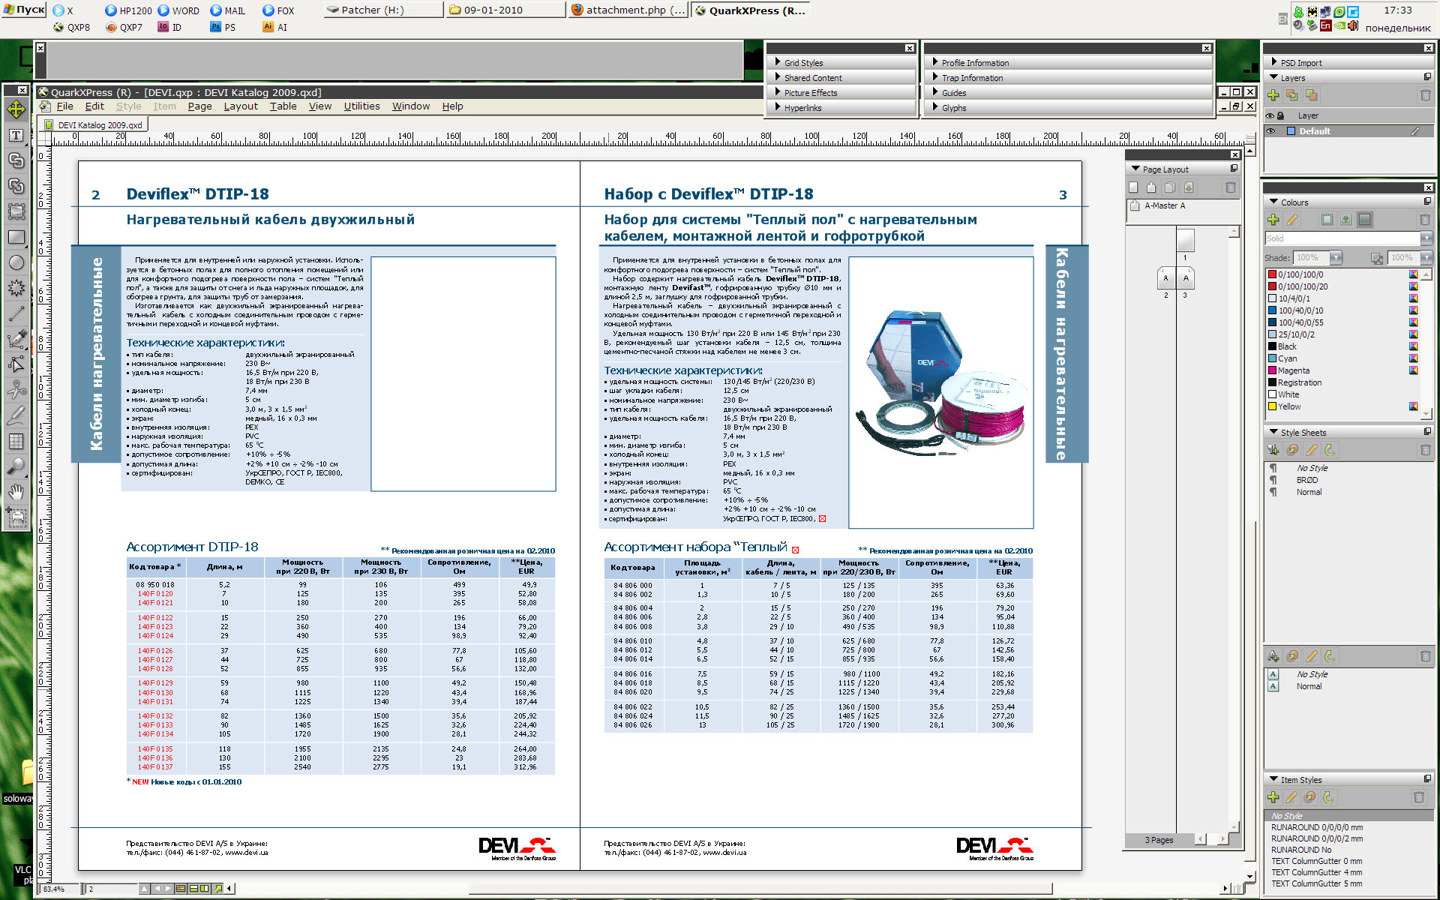
Task: Toggle visibility of the Default layer
Action: pyautogui.click(x=1270, y=130)
